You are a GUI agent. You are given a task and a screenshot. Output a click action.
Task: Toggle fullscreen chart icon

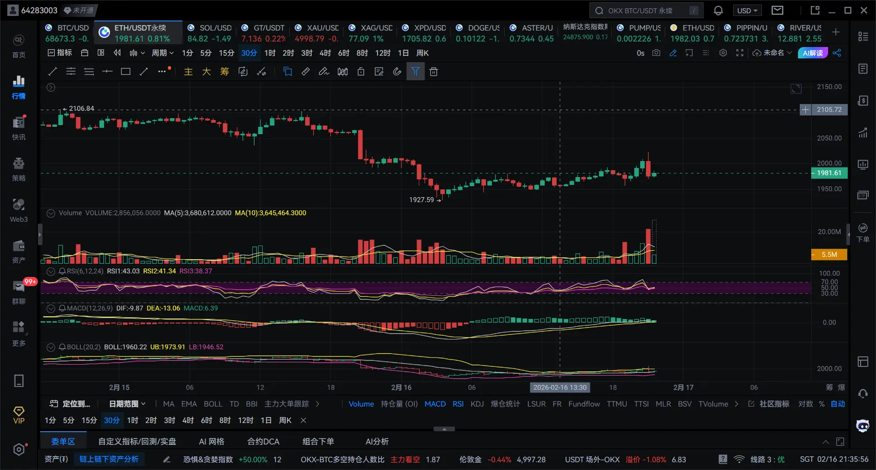pyautogui.click(x=740, y=53)
